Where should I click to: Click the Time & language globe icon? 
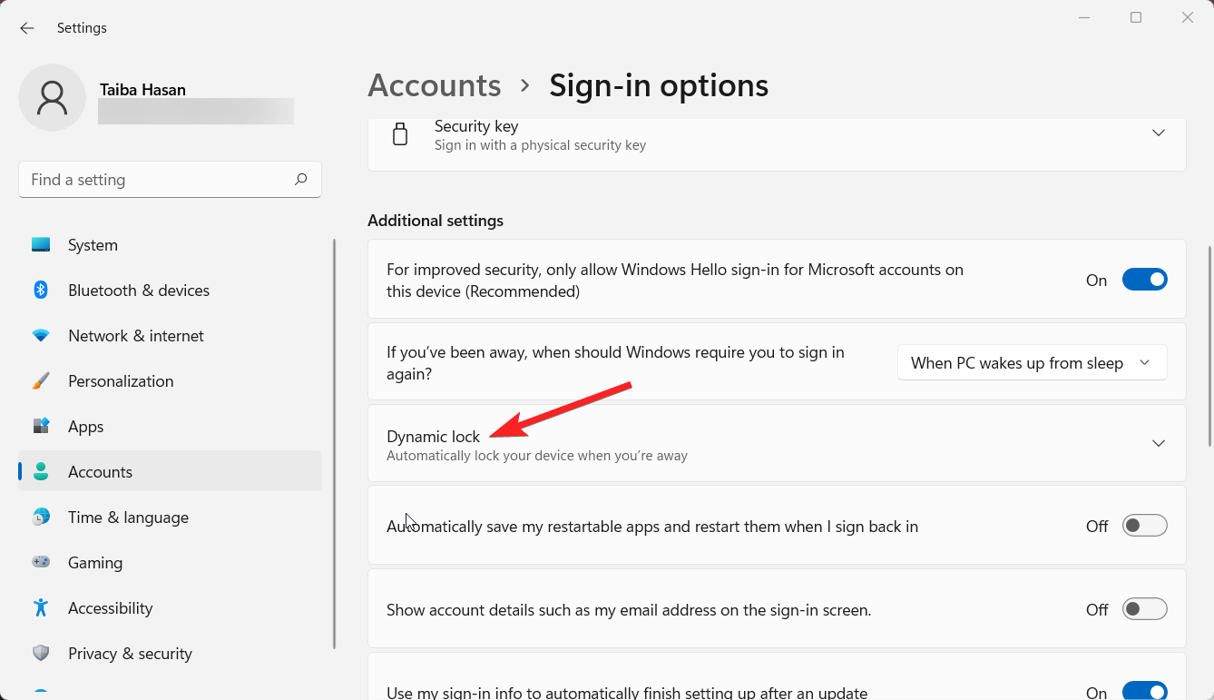click(41, 518)
